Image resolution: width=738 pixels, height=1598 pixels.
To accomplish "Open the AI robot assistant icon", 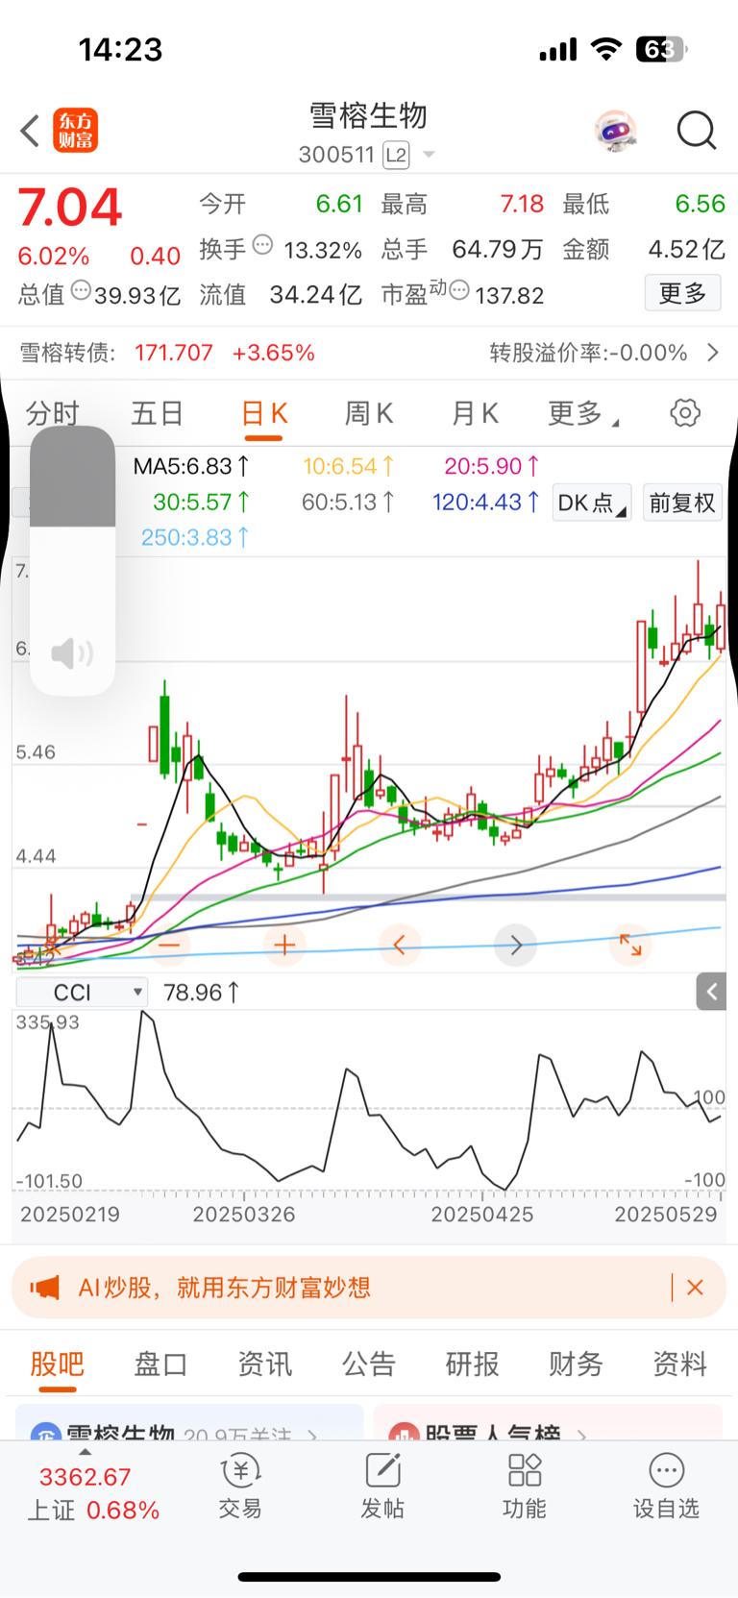I will pyautogui.click(x=616, y=131).
